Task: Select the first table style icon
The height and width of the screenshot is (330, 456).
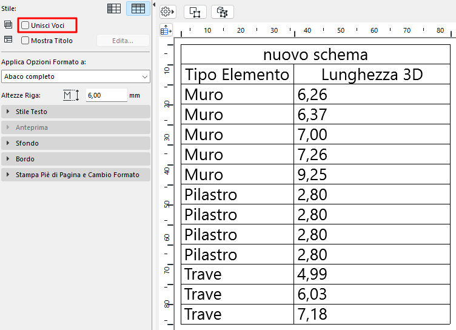Action: pos(114,8)
